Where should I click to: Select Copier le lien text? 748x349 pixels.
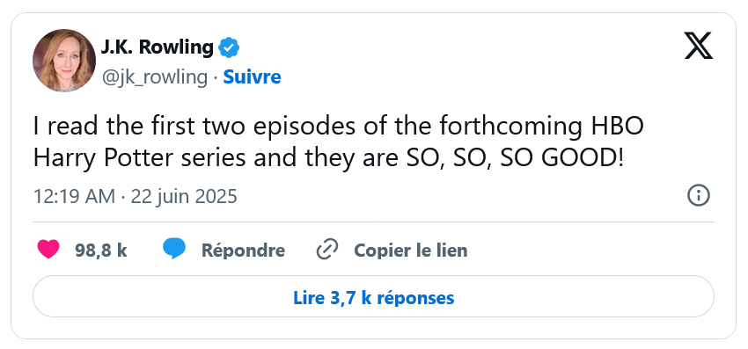411,251
